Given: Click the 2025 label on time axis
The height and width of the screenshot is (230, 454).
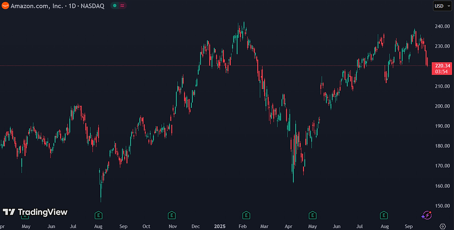Looking at the screenshot, I should point(220,226).
